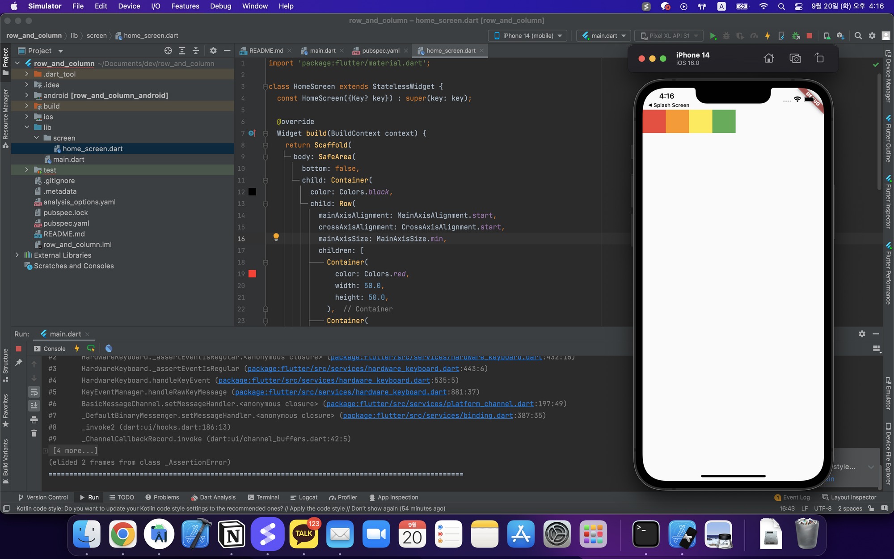Switch to the pubspec.yaml editor tab
Image resolution: width=894 pixels, height=559 pixels.
coord(380,51)
